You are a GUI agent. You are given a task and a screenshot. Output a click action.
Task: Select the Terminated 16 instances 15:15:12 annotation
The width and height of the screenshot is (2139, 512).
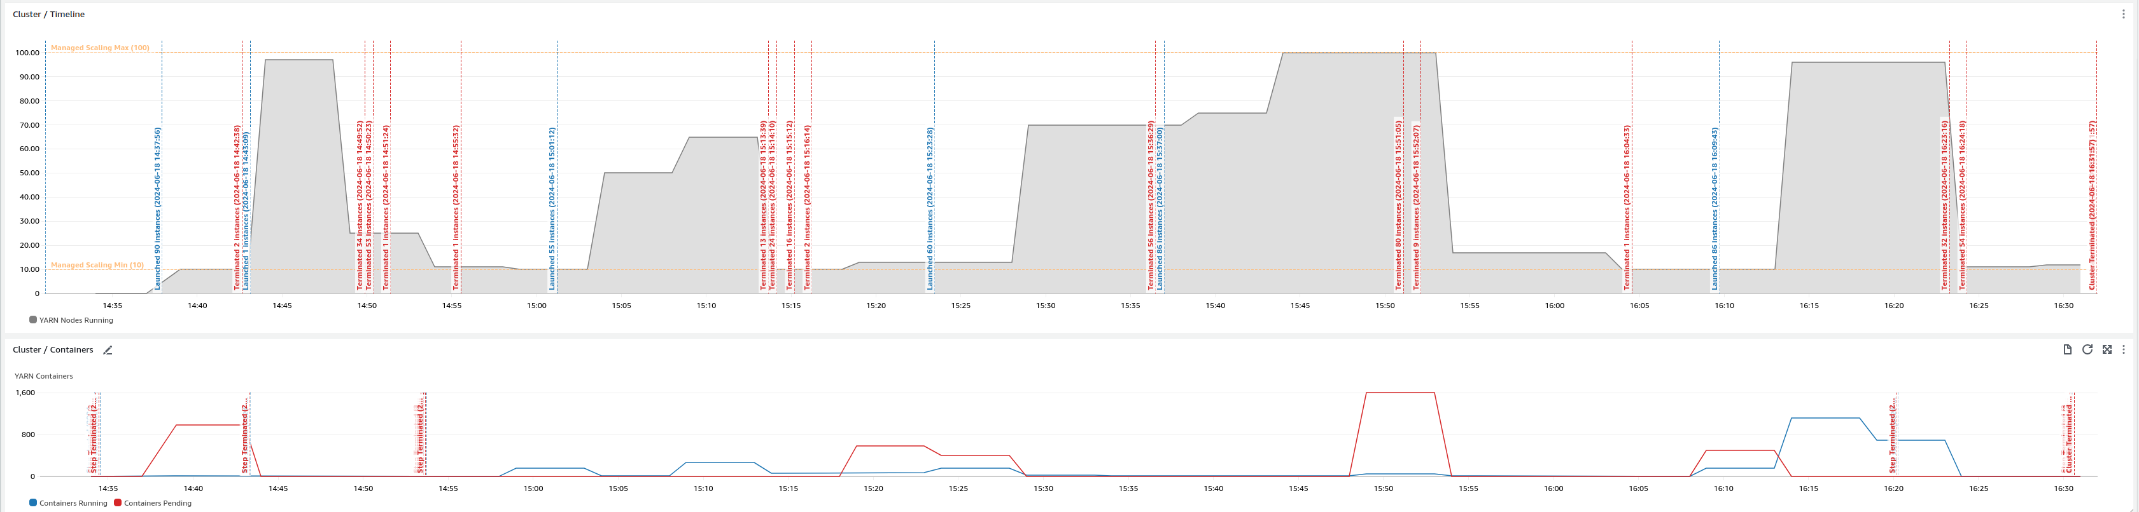click(790, 205)
